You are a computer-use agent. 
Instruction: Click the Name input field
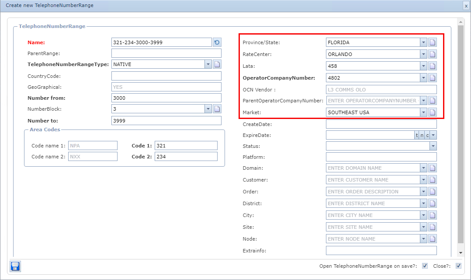pyautogui.click(x=162, y=42)
